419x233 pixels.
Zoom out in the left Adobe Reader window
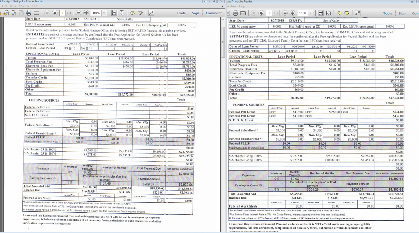tap(78, 13)
